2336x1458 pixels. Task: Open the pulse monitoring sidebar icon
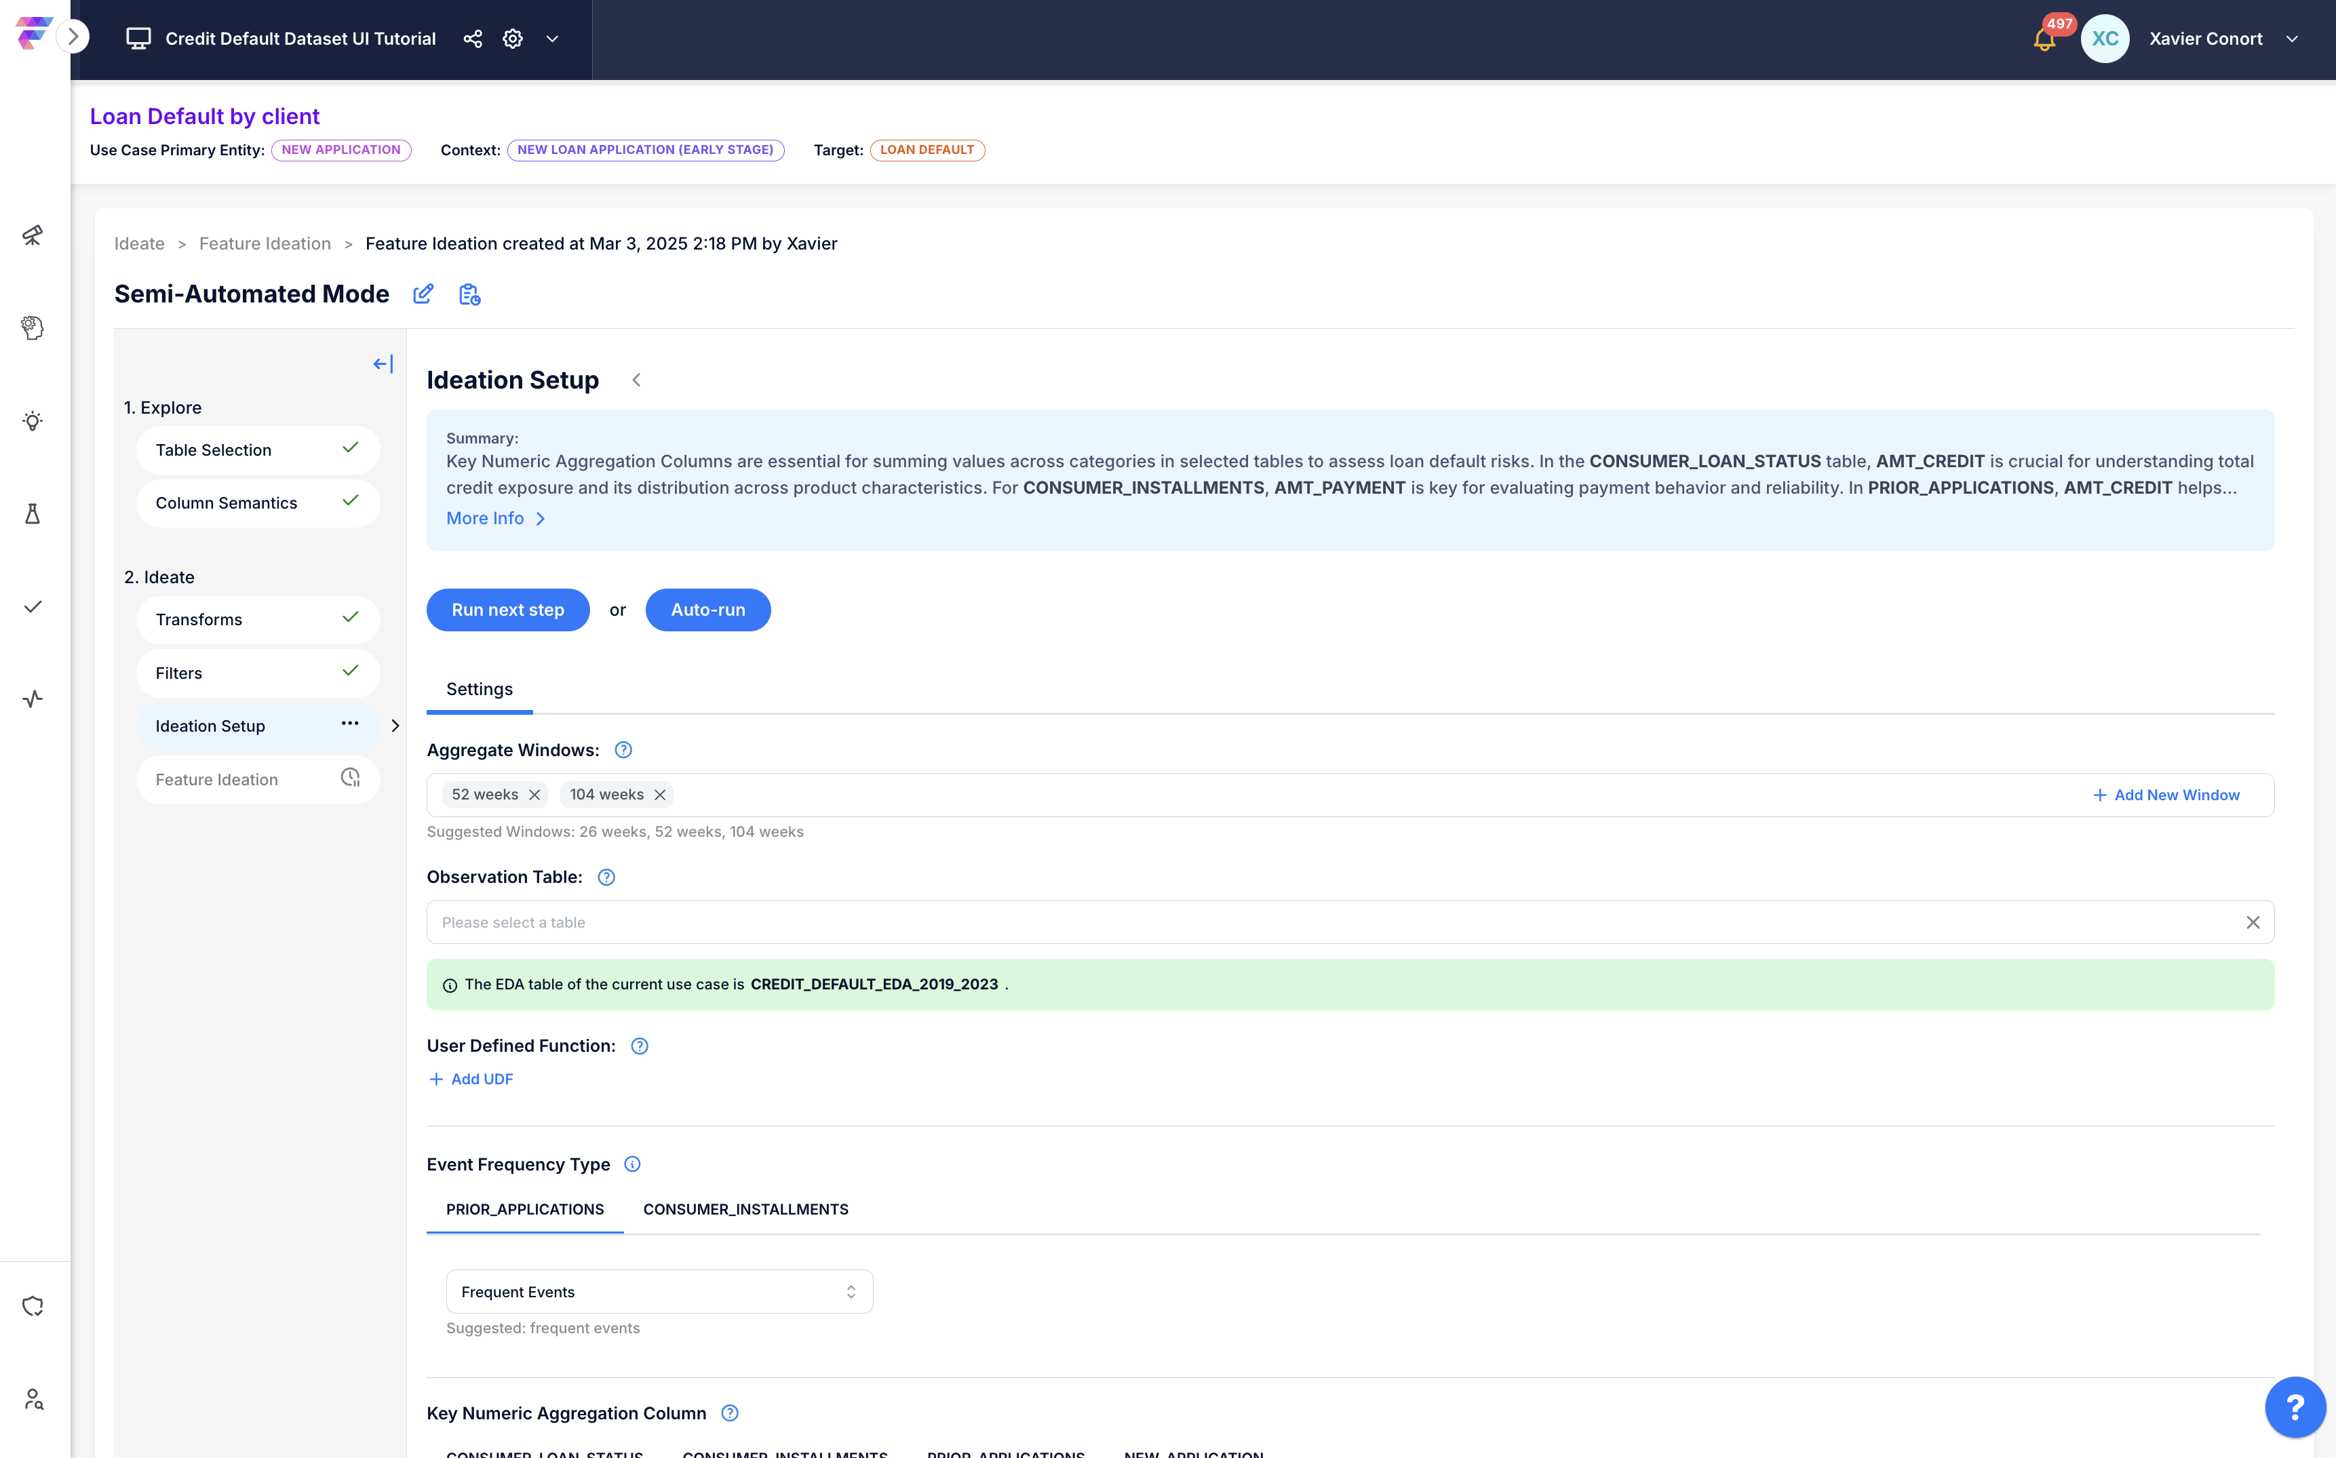pos(33,699)
